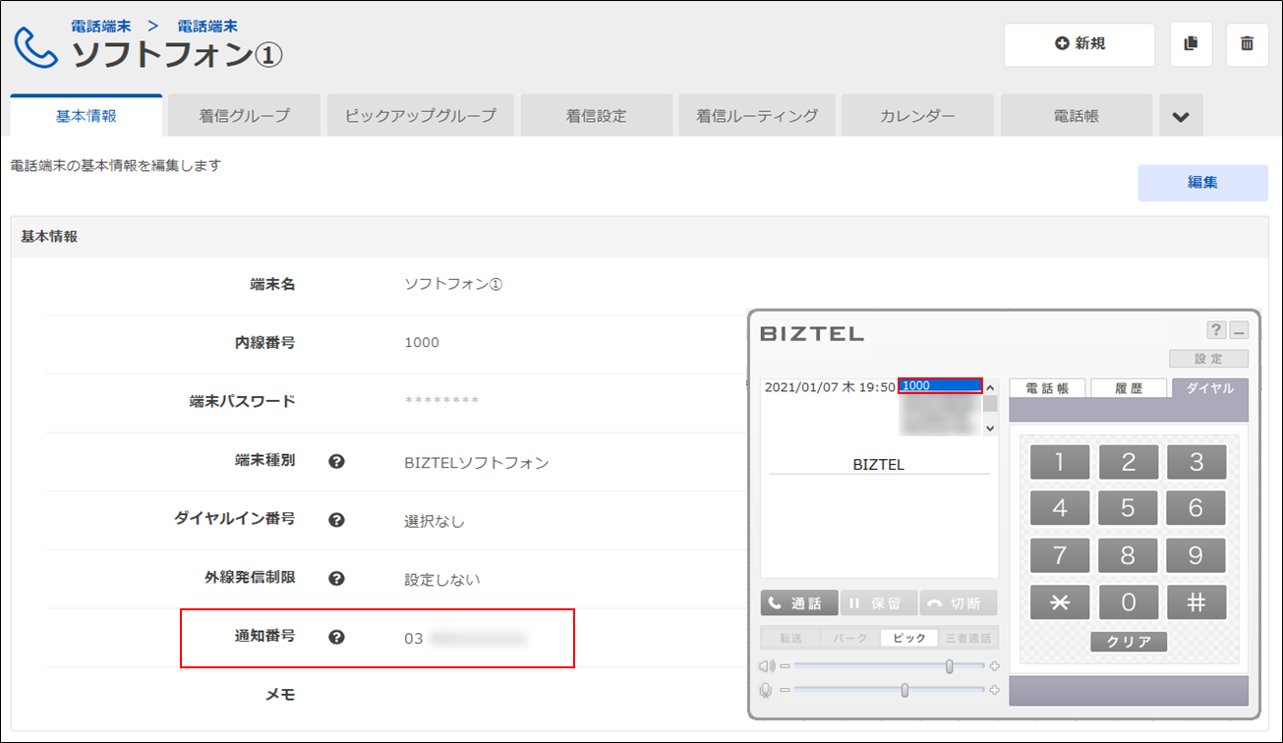Click the 転送 transfer button
The height and width of the screenshot is (743, 1283).
point(790,638)
